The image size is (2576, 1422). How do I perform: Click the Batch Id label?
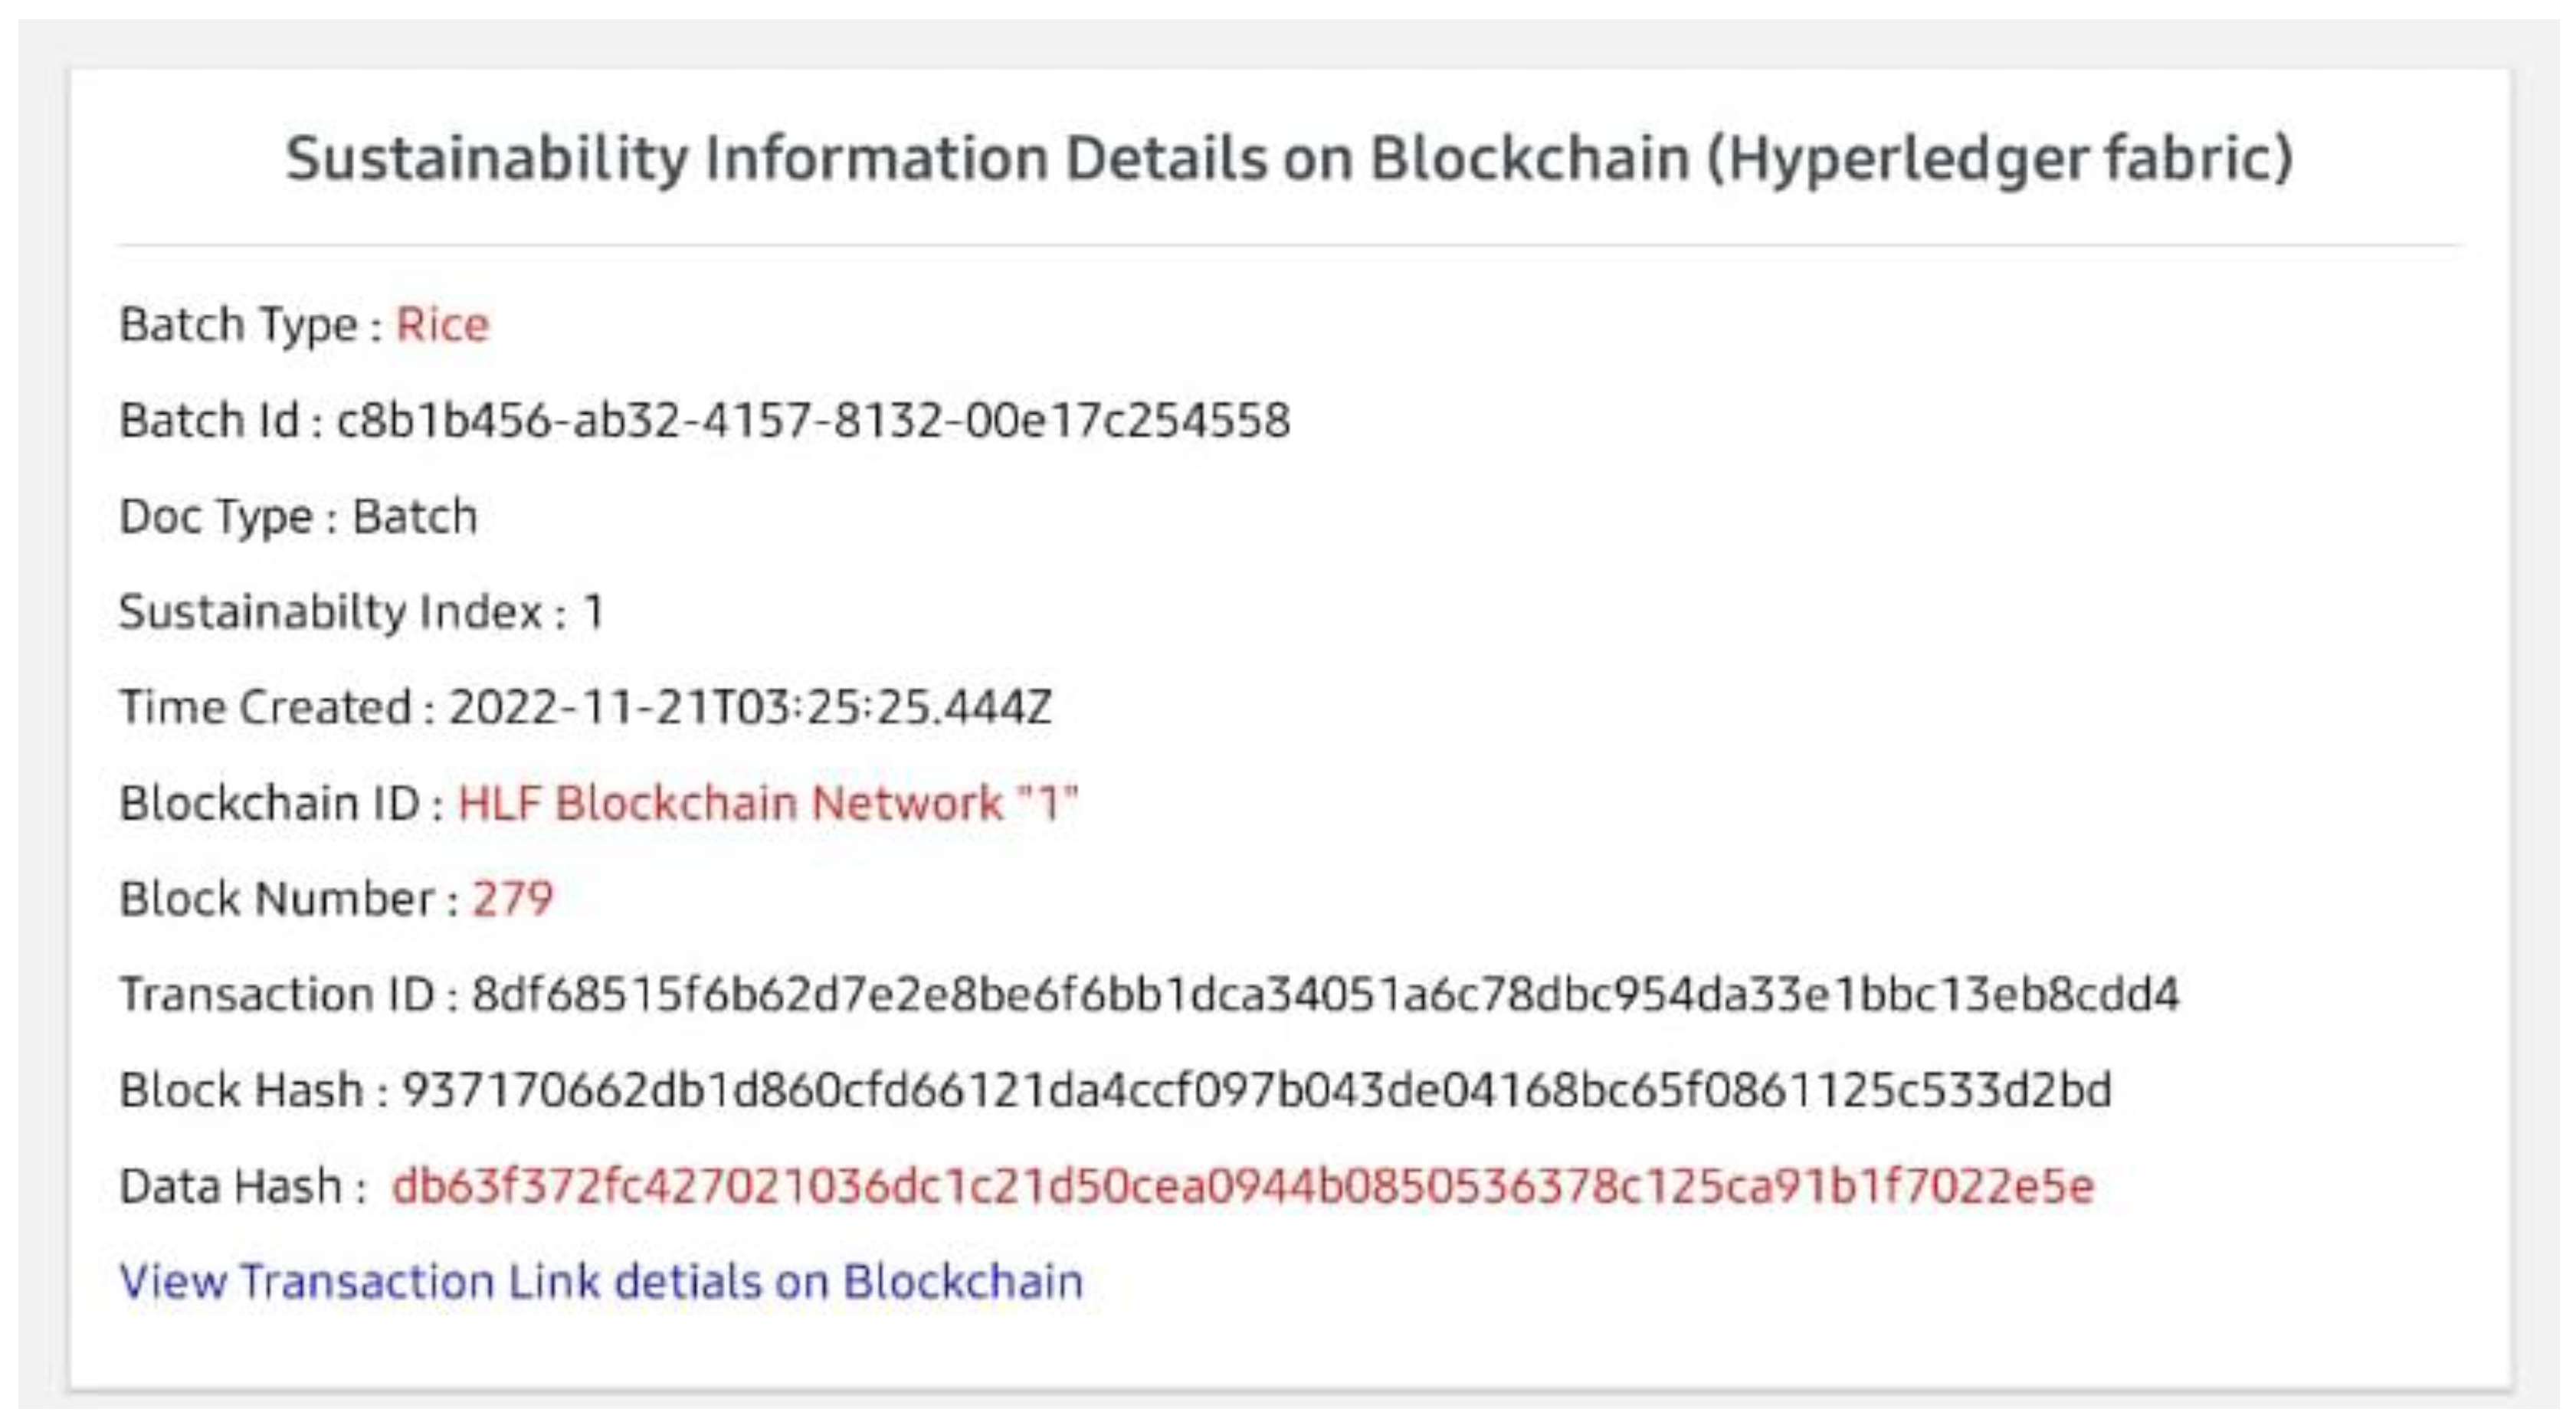[x=209, y=420]
